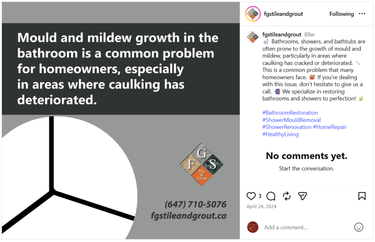The image size is (375, 242).
Task: Share post with the paper plane icon
Action: click(x=302, y=196)
